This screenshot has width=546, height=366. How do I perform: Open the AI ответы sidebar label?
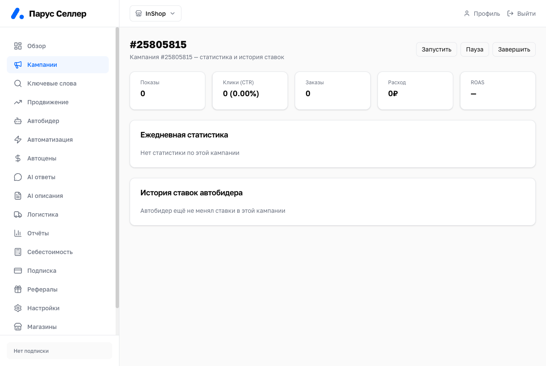(41, 177)
